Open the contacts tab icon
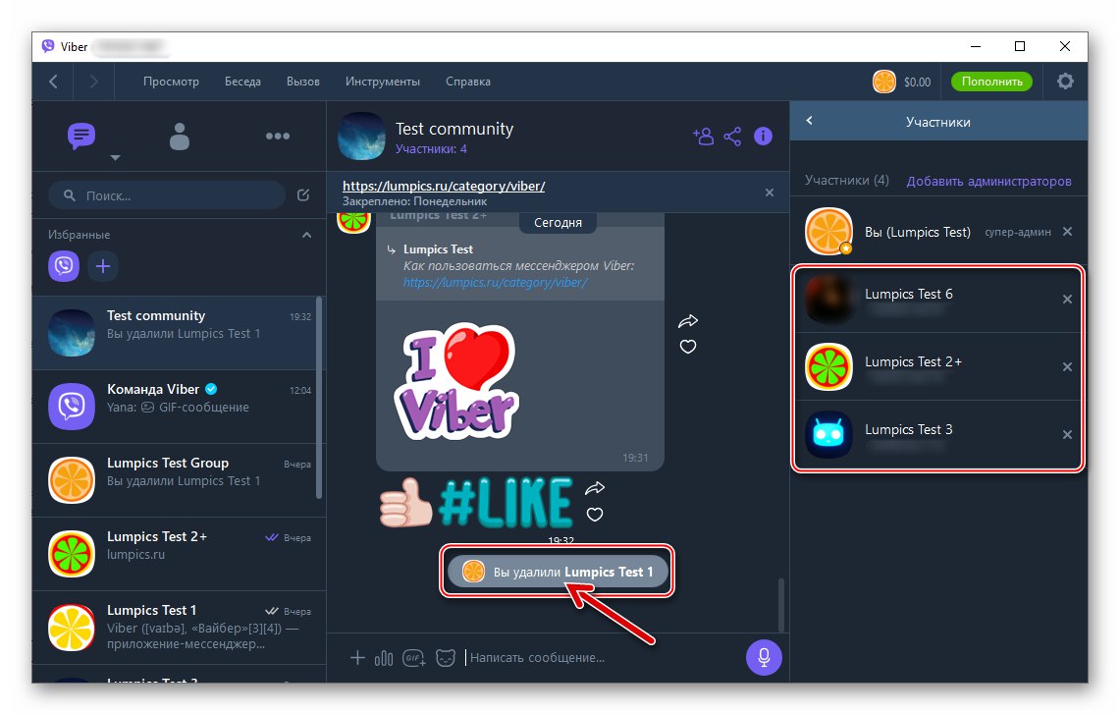Image resolution: width=1120 pixels, height=715 pixels. 180,136
